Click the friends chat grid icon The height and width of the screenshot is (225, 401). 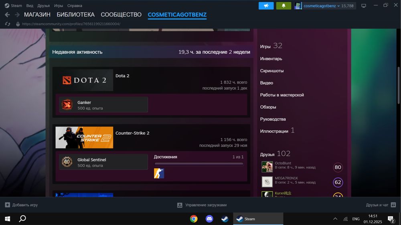(393, 205)
